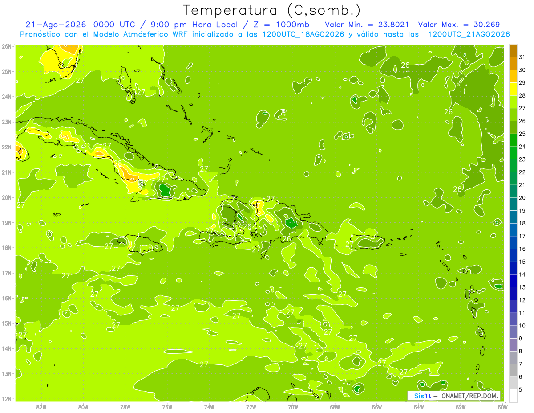
Task: Click the color scale value 20
Action: pos(522,198)
